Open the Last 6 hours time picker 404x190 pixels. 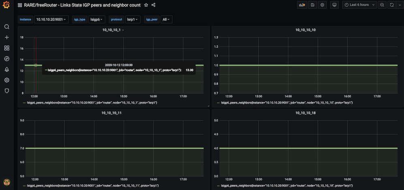coord(359,5)
